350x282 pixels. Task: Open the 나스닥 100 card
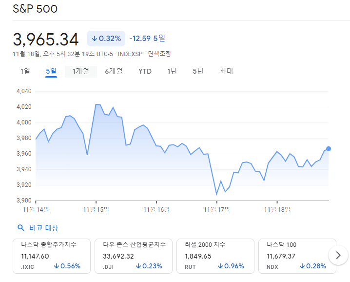(297, 256)
